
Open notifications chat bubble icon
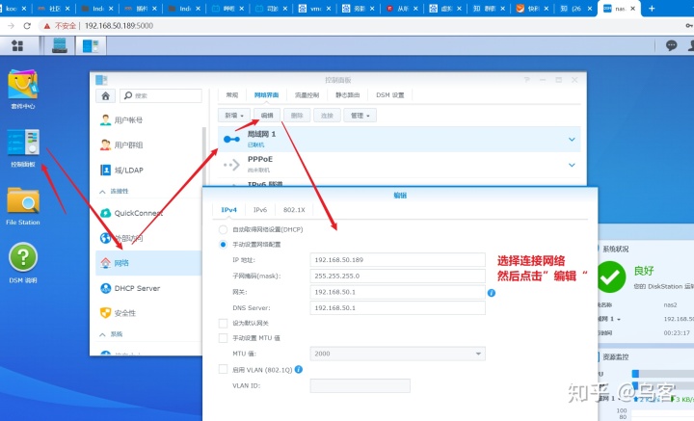click(x=671, y=45)
